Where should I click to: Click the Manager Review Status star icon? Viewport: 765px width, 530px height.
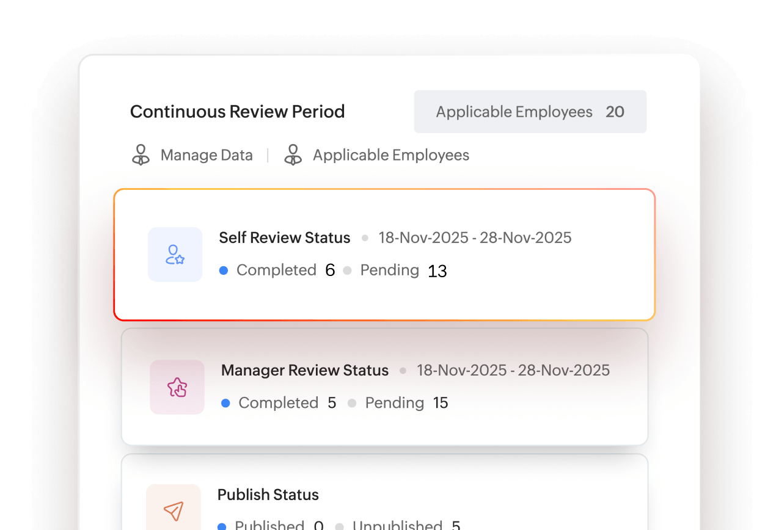tap(177, 387)
